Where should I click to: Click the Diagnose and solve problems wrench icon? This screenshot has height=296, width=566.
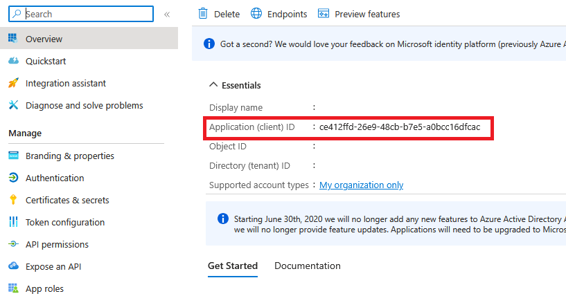click(x=13, y=105)
